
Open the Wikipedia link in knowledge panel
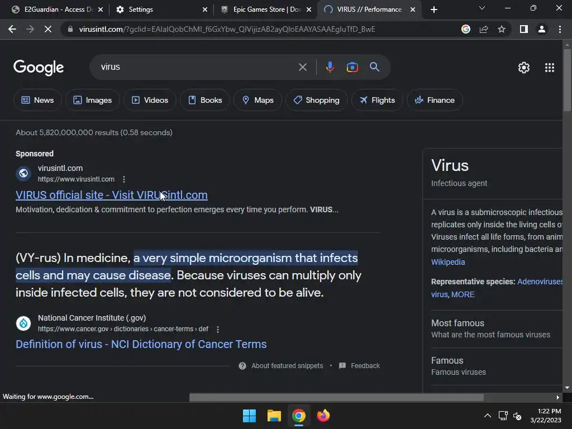(x=448, y=262)
